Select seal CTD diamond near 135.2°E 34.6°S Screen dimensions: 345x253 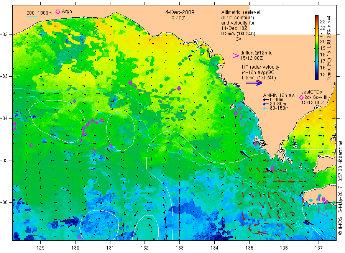click(x=255, y=144)
